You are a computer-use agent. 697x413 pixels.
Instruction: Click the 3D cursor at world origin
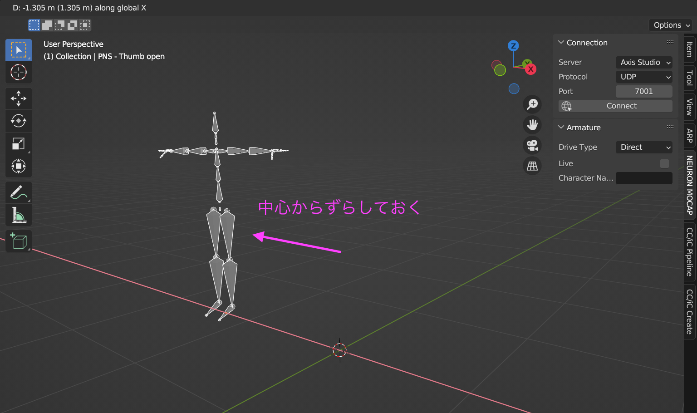[339, 350]
